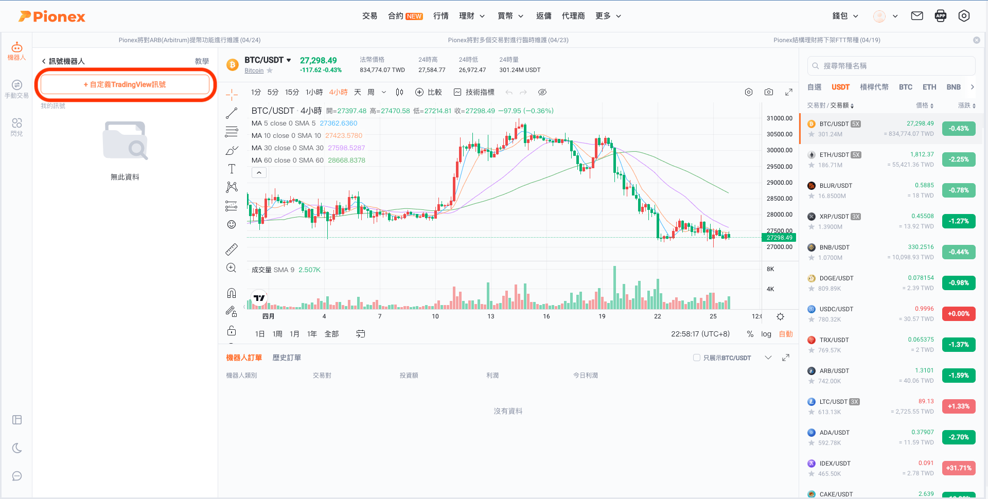The image size is (988, 499).
Task: Open 閃兌 swap sidebar icon
Action: (x=16, y=127)
